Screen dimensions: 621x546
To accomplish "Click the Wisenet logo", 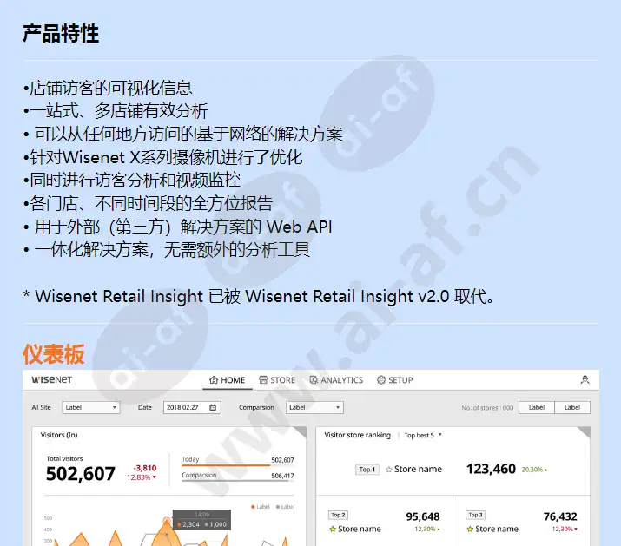I will pyautogui.click(x=52, y=379).
